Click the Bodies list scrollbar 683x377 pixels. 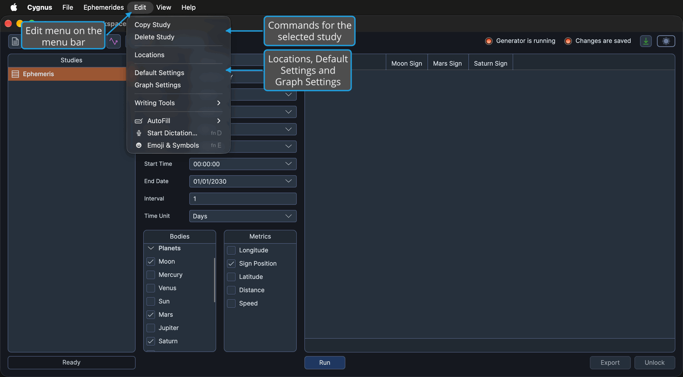[214, 280]
